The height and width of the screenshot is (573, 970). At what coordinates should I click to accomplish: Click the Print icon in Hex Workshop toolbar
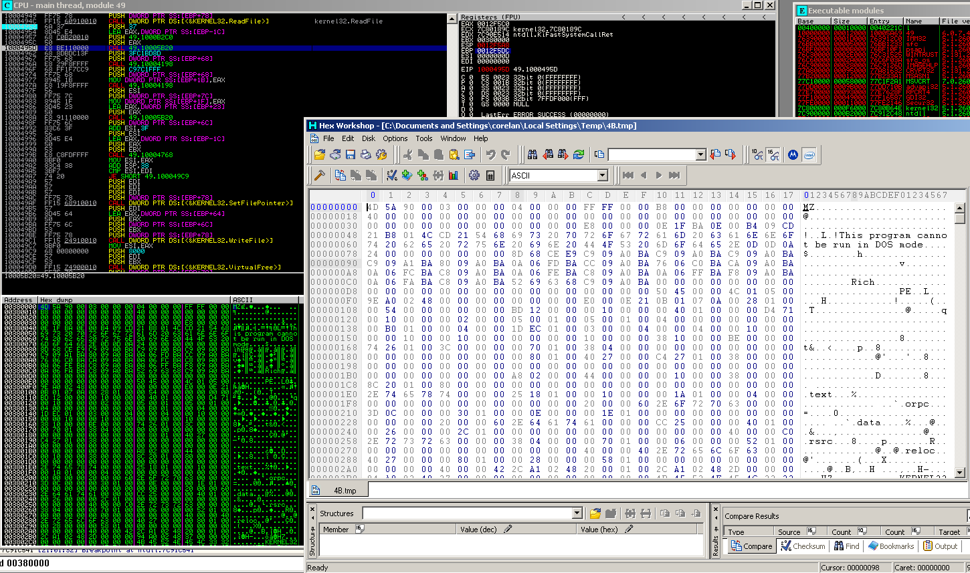(366, 154)
